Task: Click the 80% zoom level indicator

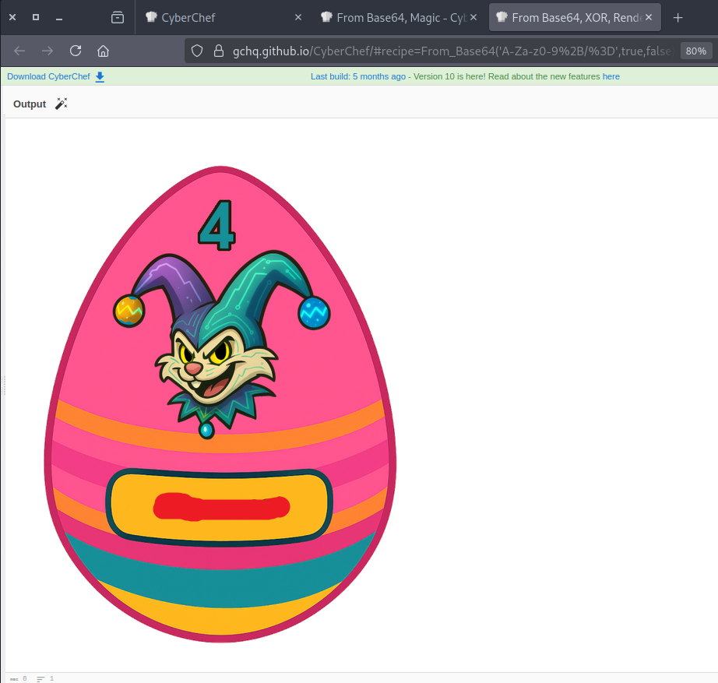Action: pos(695,51)
